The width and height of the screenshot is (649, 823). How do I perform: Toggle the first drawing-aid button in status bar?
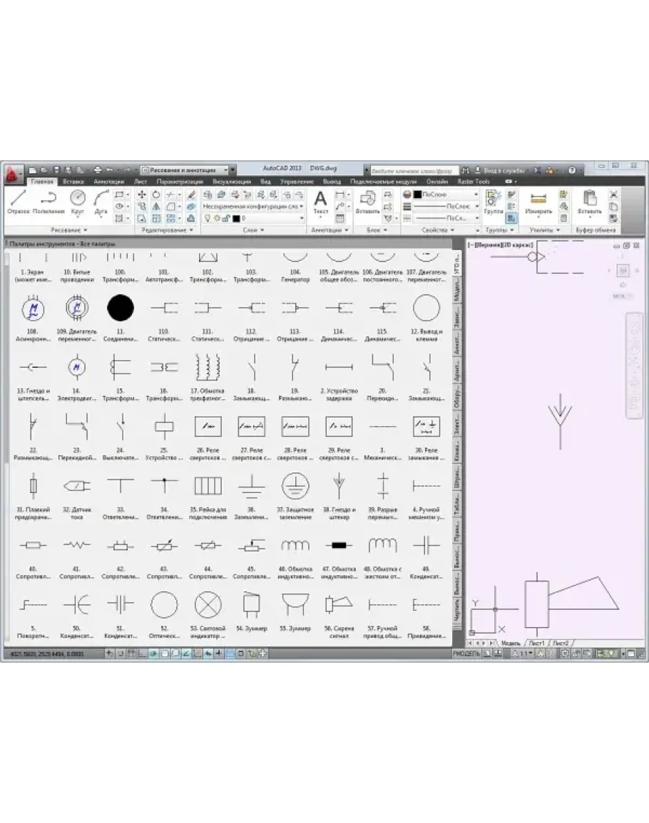tap(110, 653)
